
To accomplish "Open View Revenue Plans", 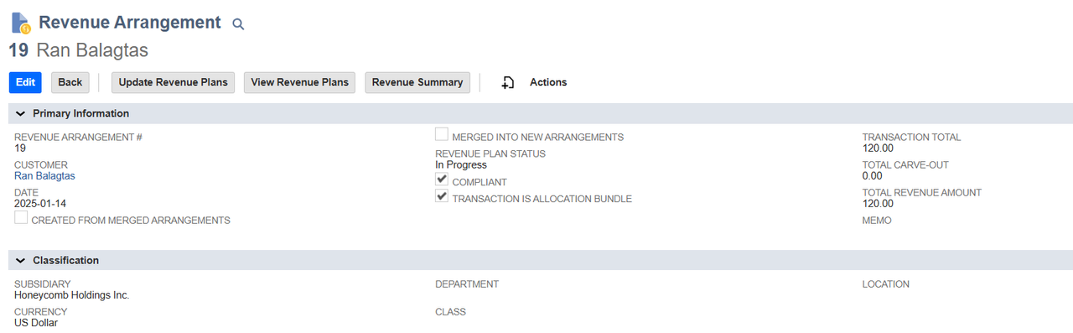I will [300, 82].
